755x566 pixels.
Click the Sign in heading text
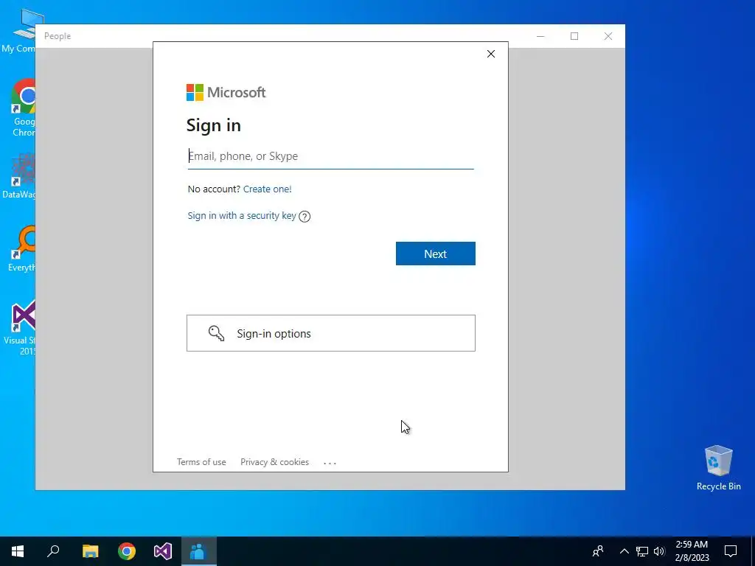213,125
